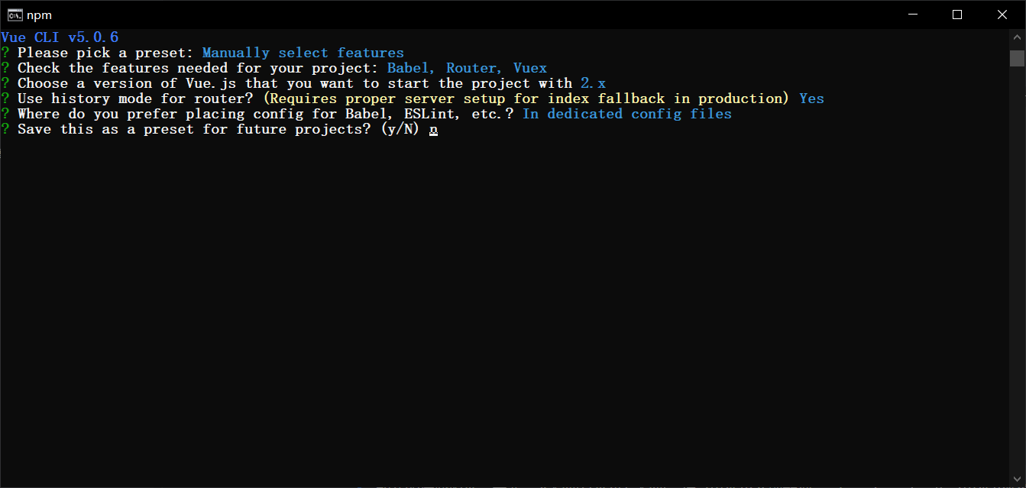The width and height of the screenshot is (1026, 488).
Task: Click the green question mark before the preset prompt
Action: point(5,52)
